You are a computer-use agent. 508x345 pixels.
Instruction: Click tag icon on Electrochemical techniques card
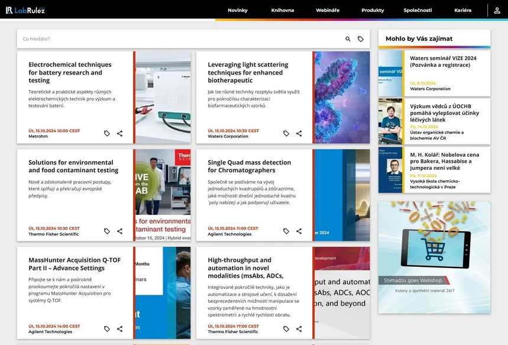click(107, 133)
